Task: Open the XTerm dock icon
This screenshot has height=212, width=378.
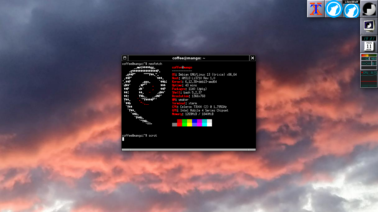Action: pyautogui.click(x=316, y=9)
